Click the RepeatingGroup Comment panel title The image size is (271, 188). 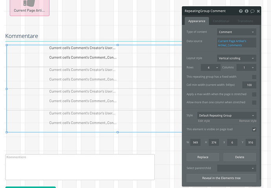pyautogui.click(x=205, y=11)
